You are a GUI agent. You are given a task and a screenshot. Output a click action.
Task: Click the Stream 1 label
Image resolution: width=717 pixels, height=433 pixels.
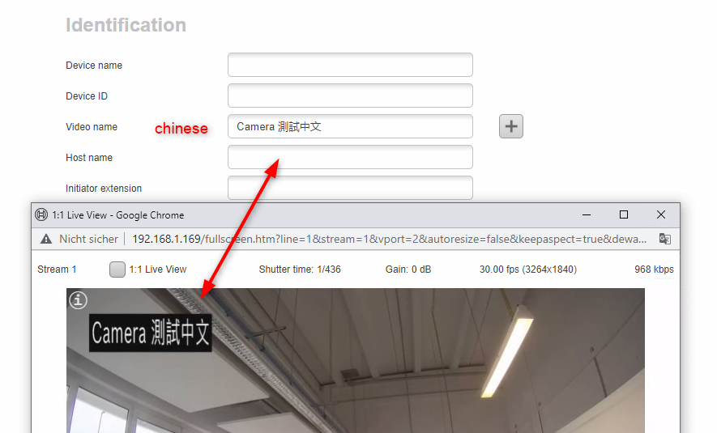(57, 270)
